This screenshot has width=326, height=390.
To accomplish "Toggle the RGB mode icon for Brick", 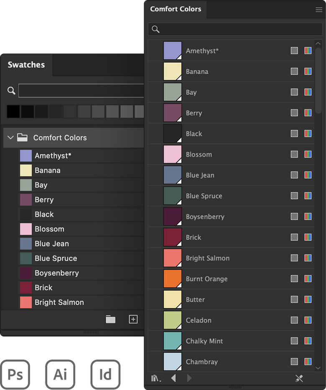I will [308, 237].
